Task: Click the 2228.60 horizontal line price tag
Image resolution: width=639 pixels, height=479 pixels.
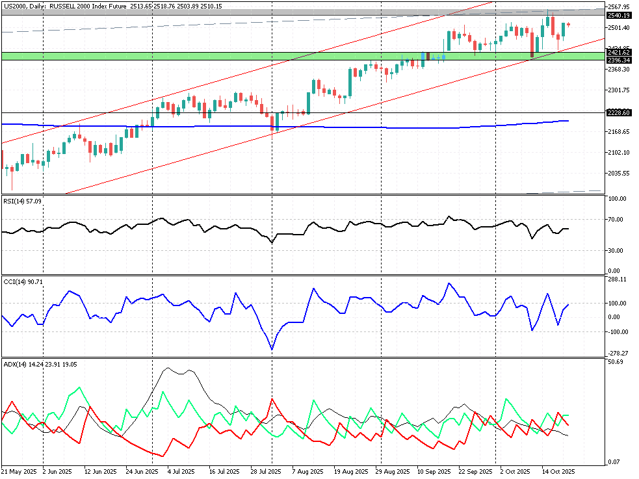Action: click(x=619, y=113)
